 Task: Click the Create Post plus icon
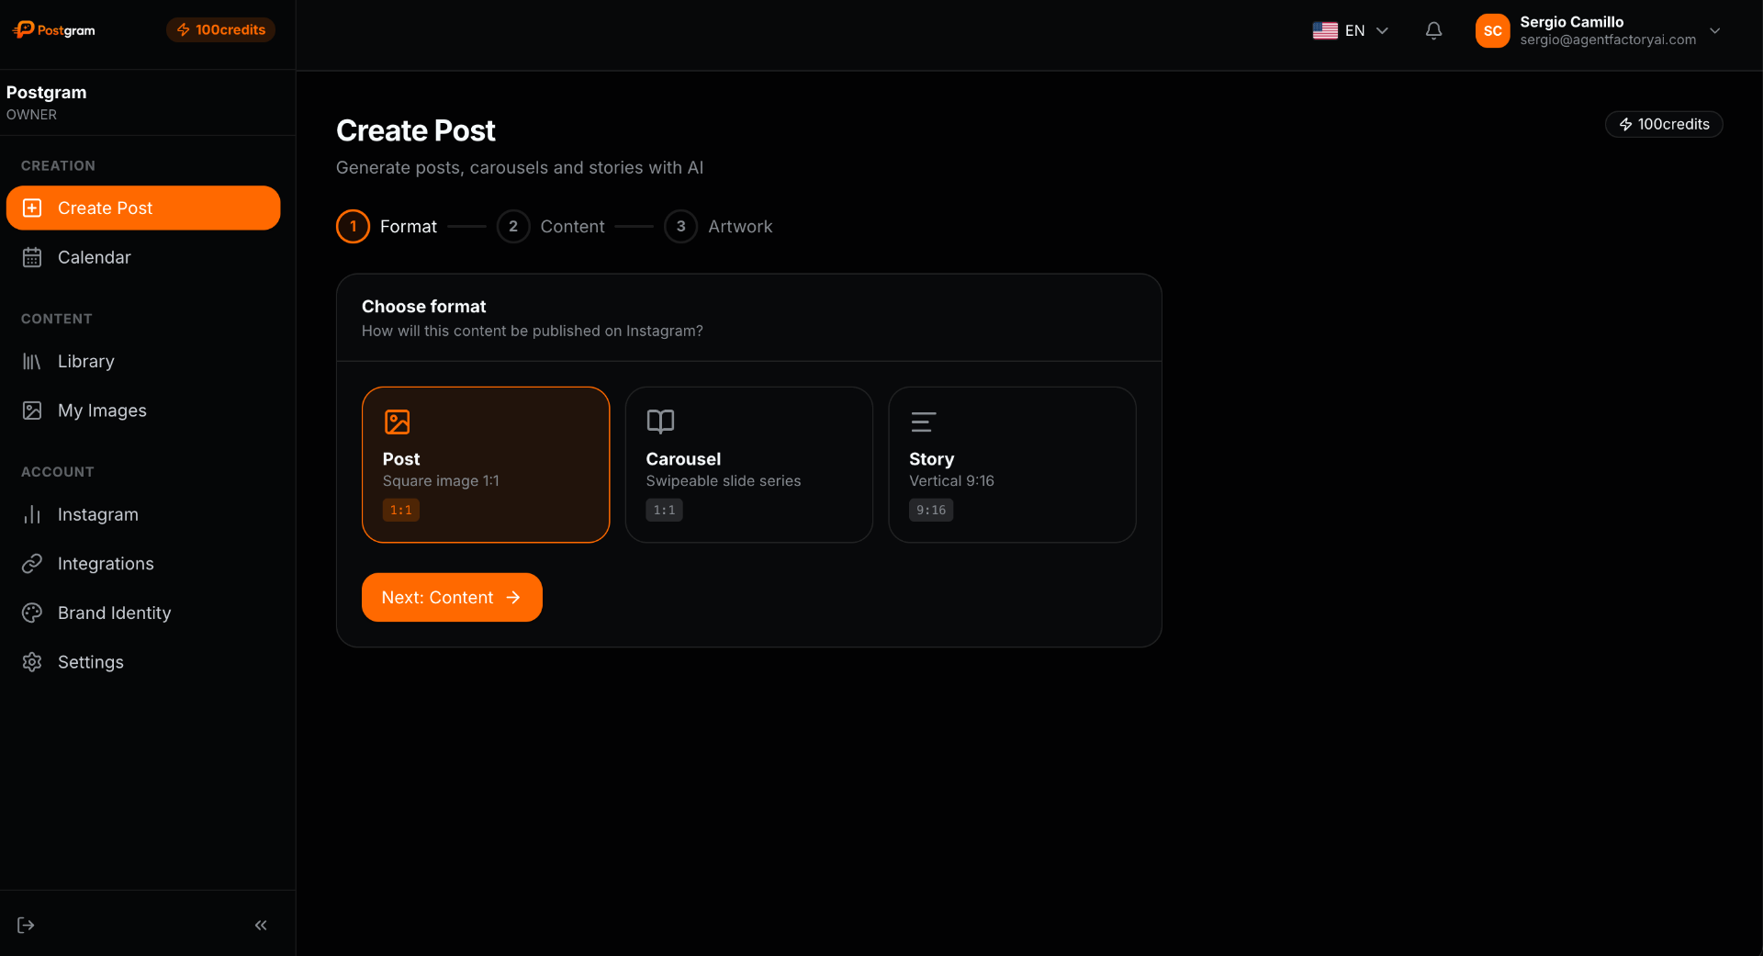click(32, 208)
